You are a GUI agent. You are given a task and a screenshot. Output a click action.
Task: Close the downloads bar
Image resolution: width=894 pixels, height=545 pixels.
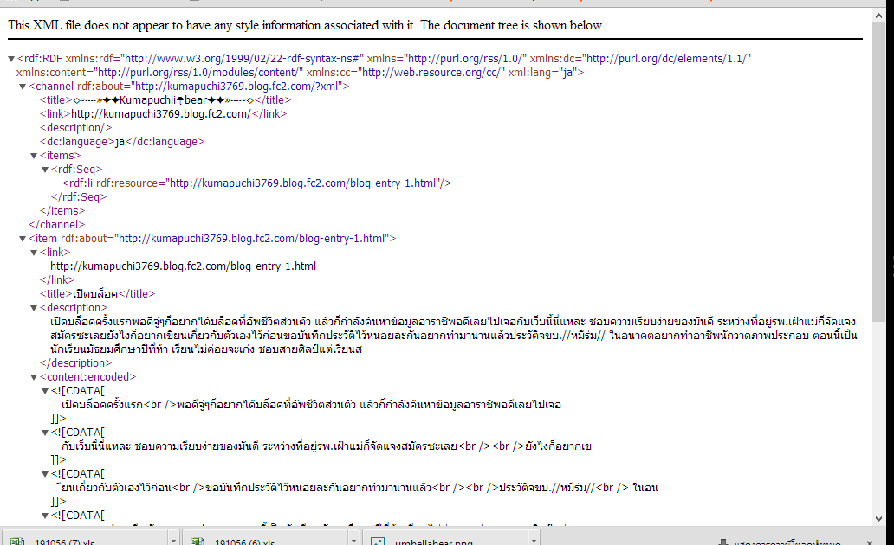coord(870,542)
